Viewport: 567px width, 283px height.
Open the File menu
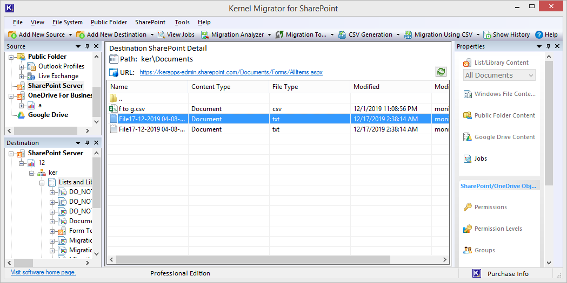coord(18,22)
